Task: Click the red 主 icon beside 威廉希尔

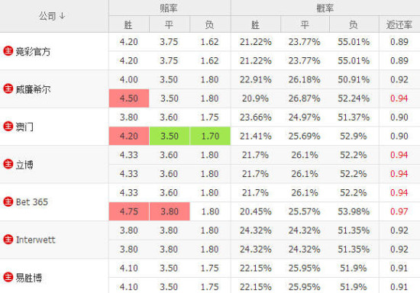Action: 8,89
